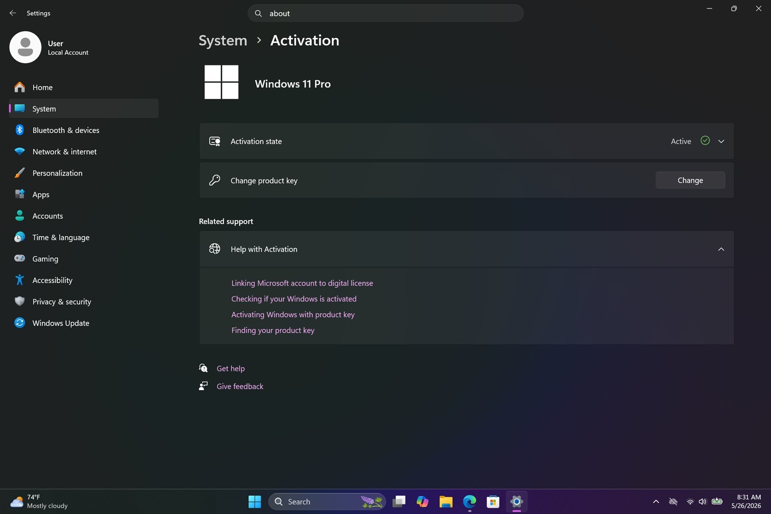Open Windows Update settings
This screenshot has width=771, height=514.
(84, 323)
